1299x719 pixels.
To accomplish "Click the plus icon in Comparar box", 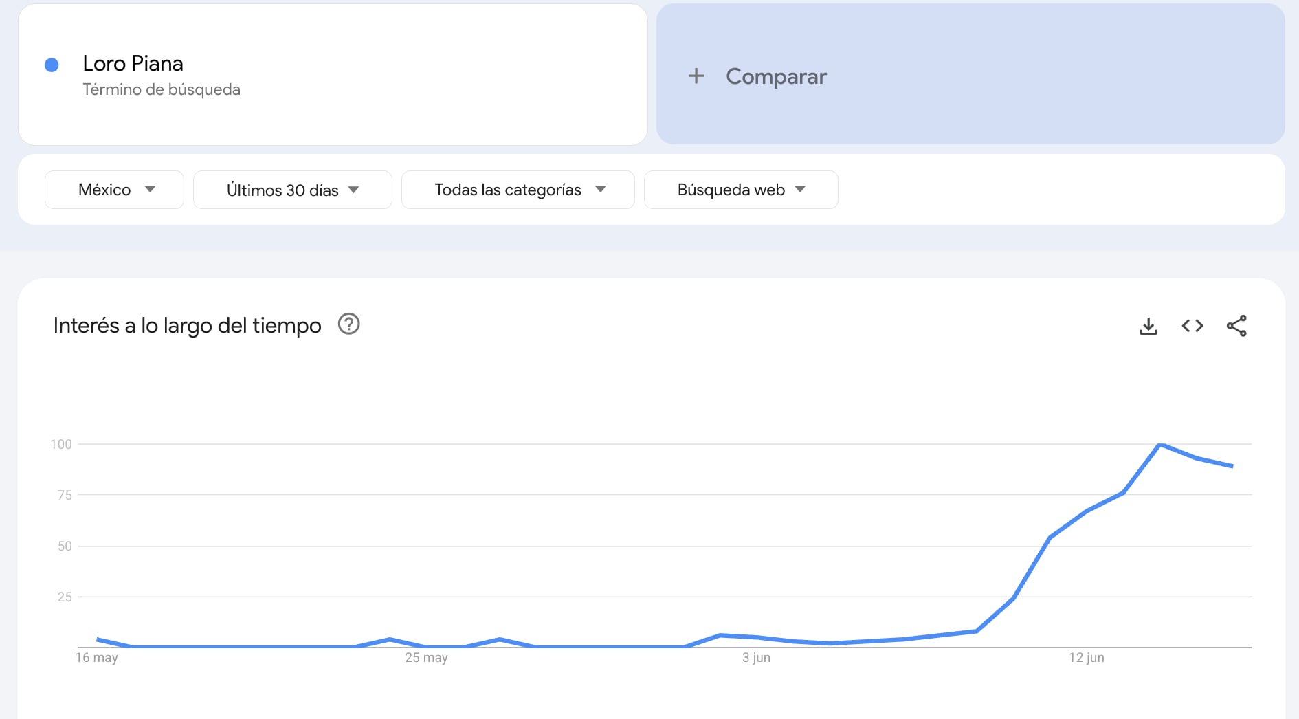I will click(696, 76).
